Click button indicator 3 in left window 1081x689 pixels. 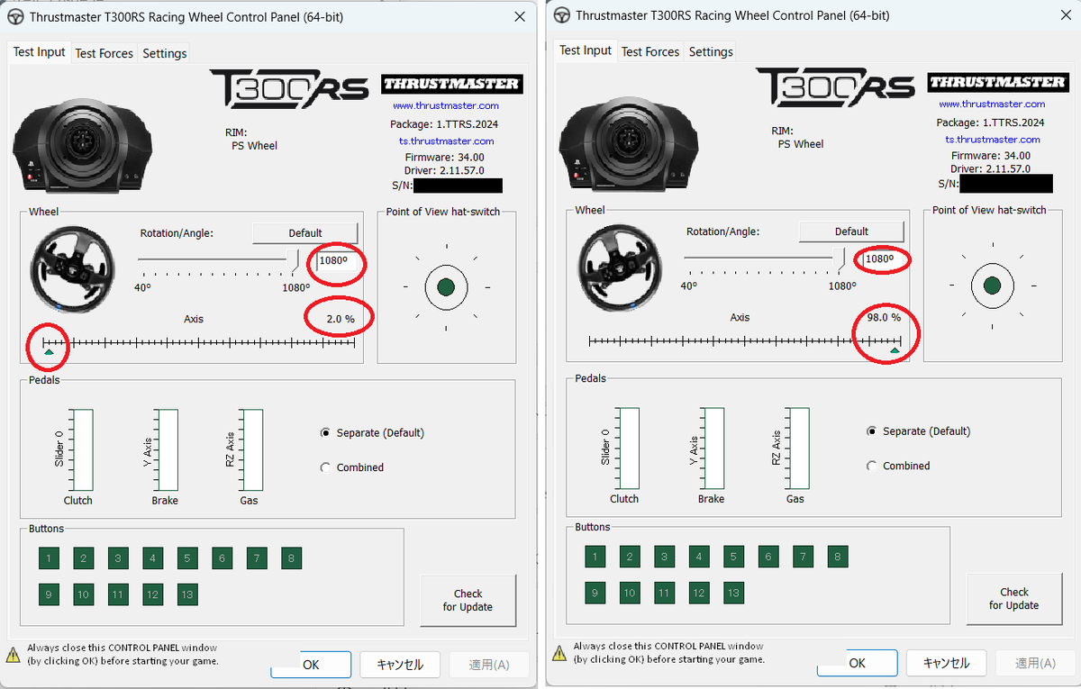tap(118, 558)
